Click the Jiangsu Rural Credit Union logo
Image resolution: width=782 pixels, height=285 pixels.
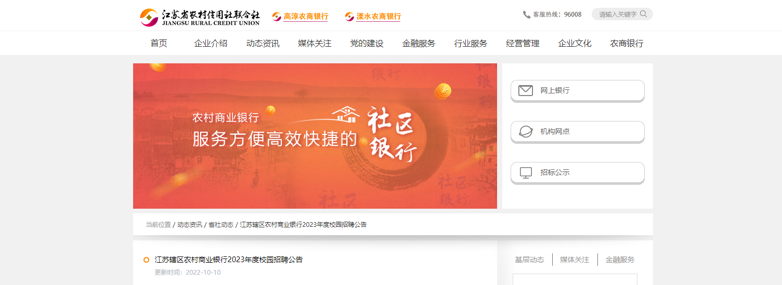[x=200, y=18]
